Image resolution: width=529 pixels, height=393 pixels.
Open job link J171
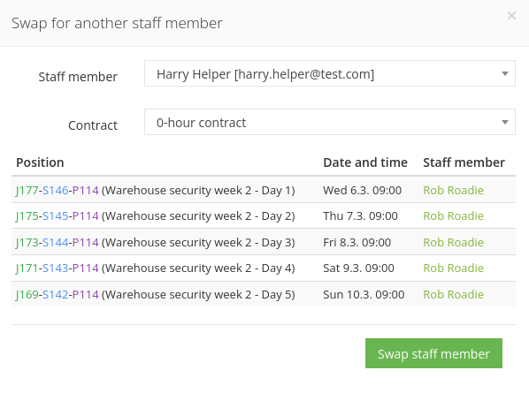pyautogui.click(x=27, y=268)
